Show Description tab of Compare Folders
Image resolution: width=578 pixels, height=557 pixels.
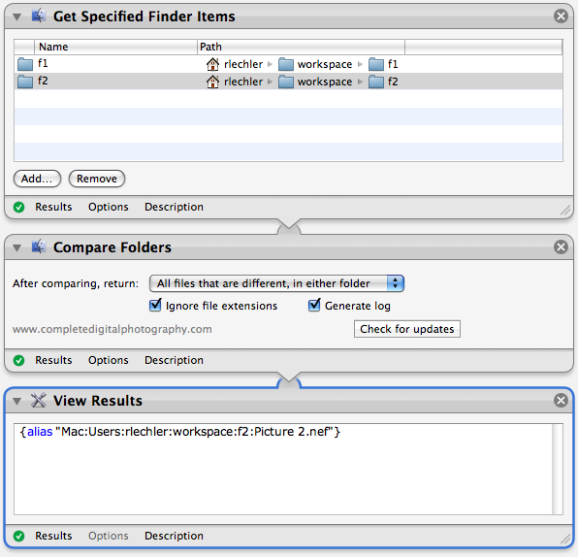coord(174,360)
